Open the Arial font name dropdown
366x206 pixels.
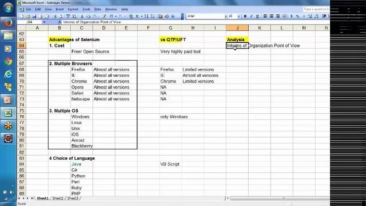click(x=226, y=16)
